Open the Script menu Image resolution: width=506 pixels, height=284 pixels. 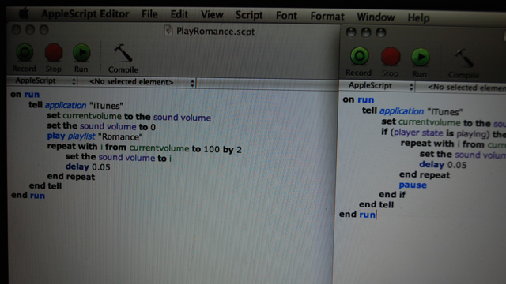[x=249, y=15]
